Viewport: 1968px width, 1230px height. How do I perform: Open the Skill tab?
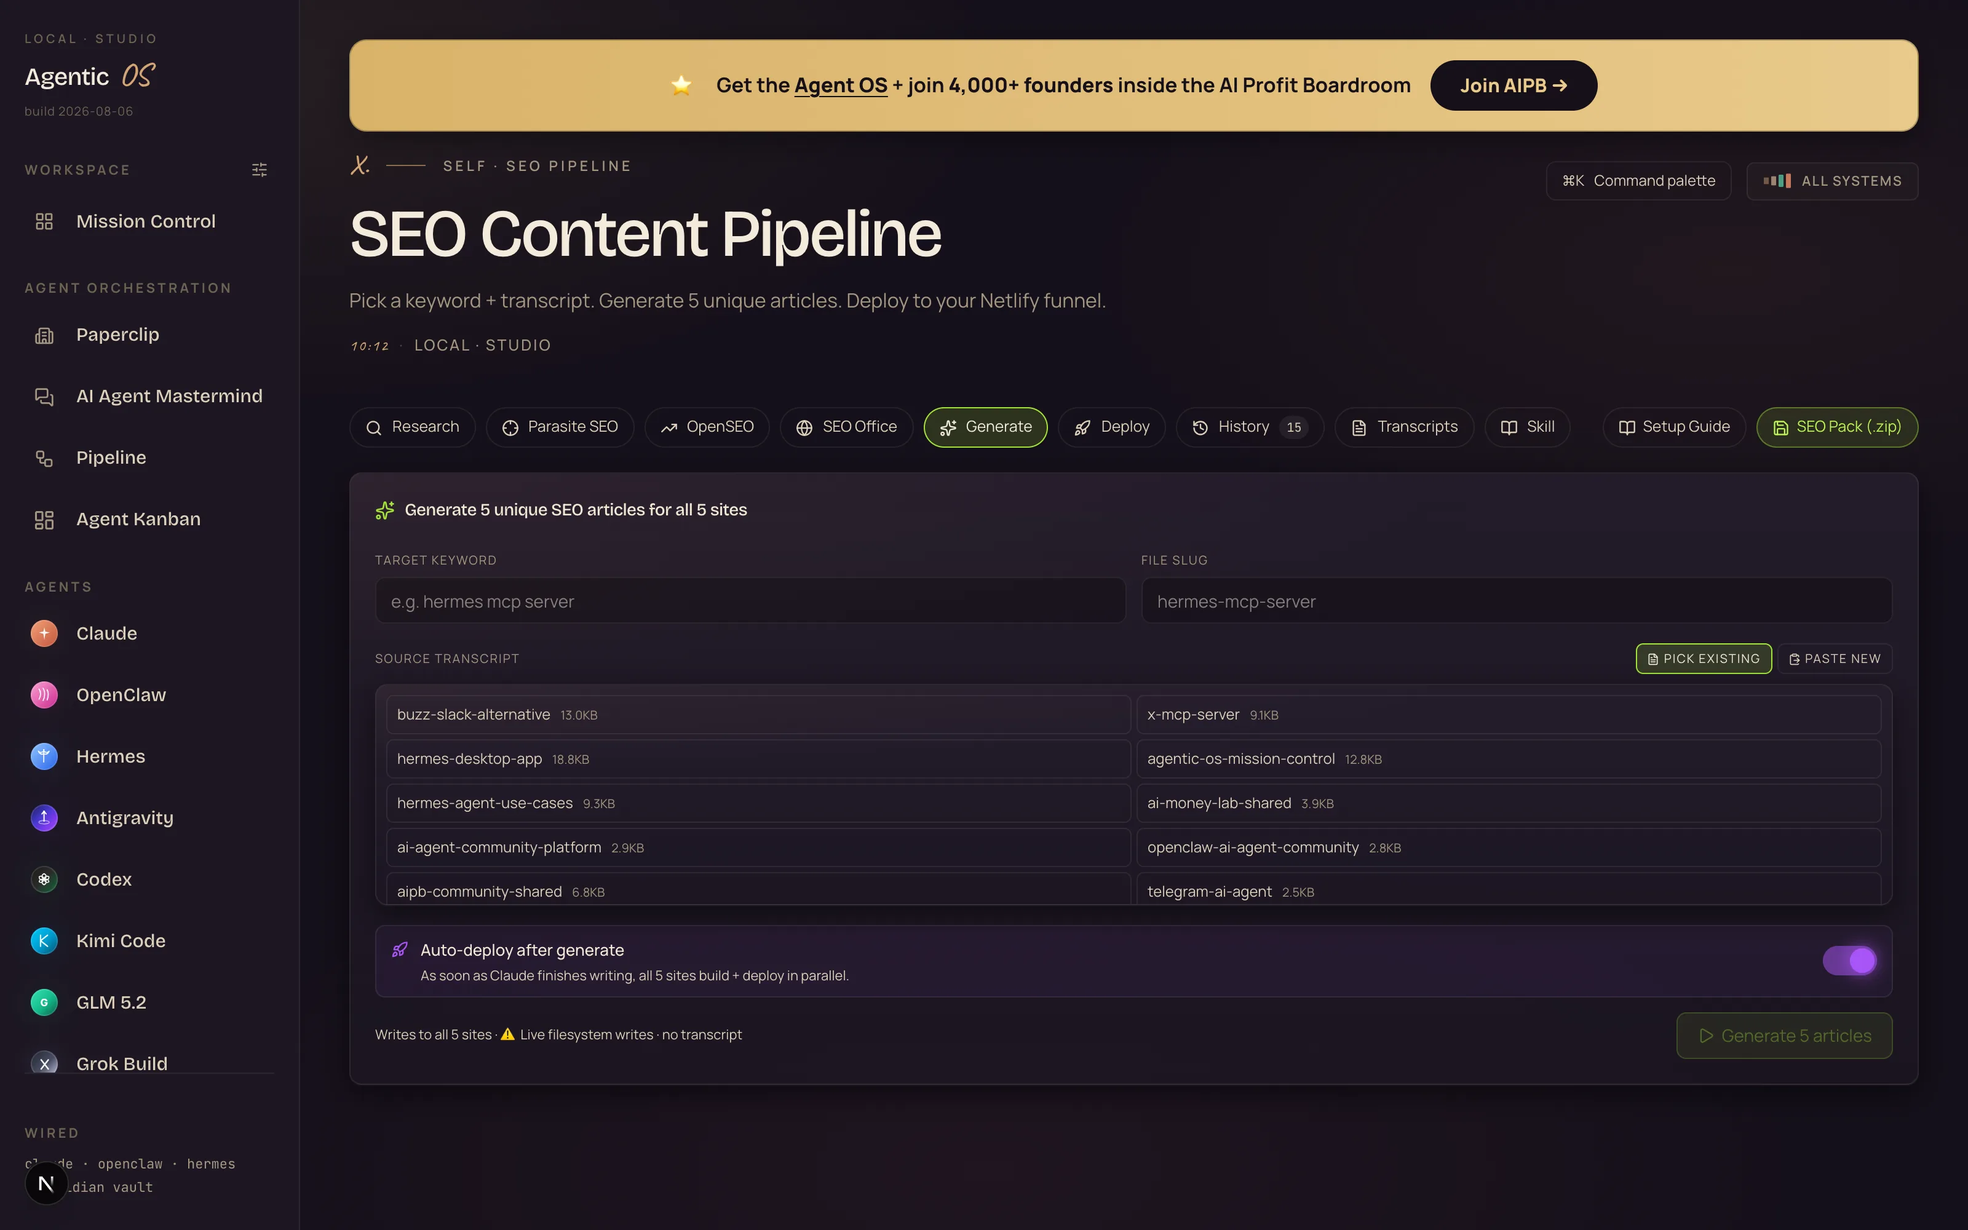click(x=1527, y=427)
